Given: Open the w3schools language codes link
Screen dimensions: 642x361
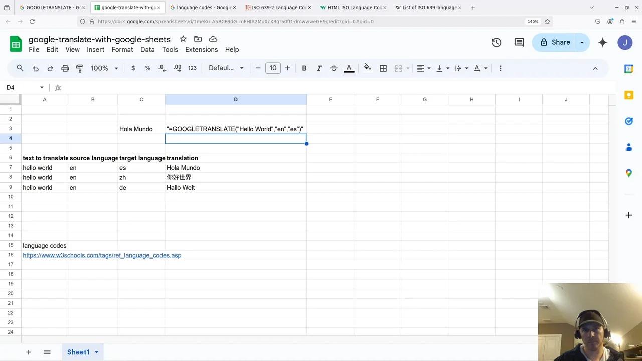Looking at the screenshot, I should [x=102, y=255].
